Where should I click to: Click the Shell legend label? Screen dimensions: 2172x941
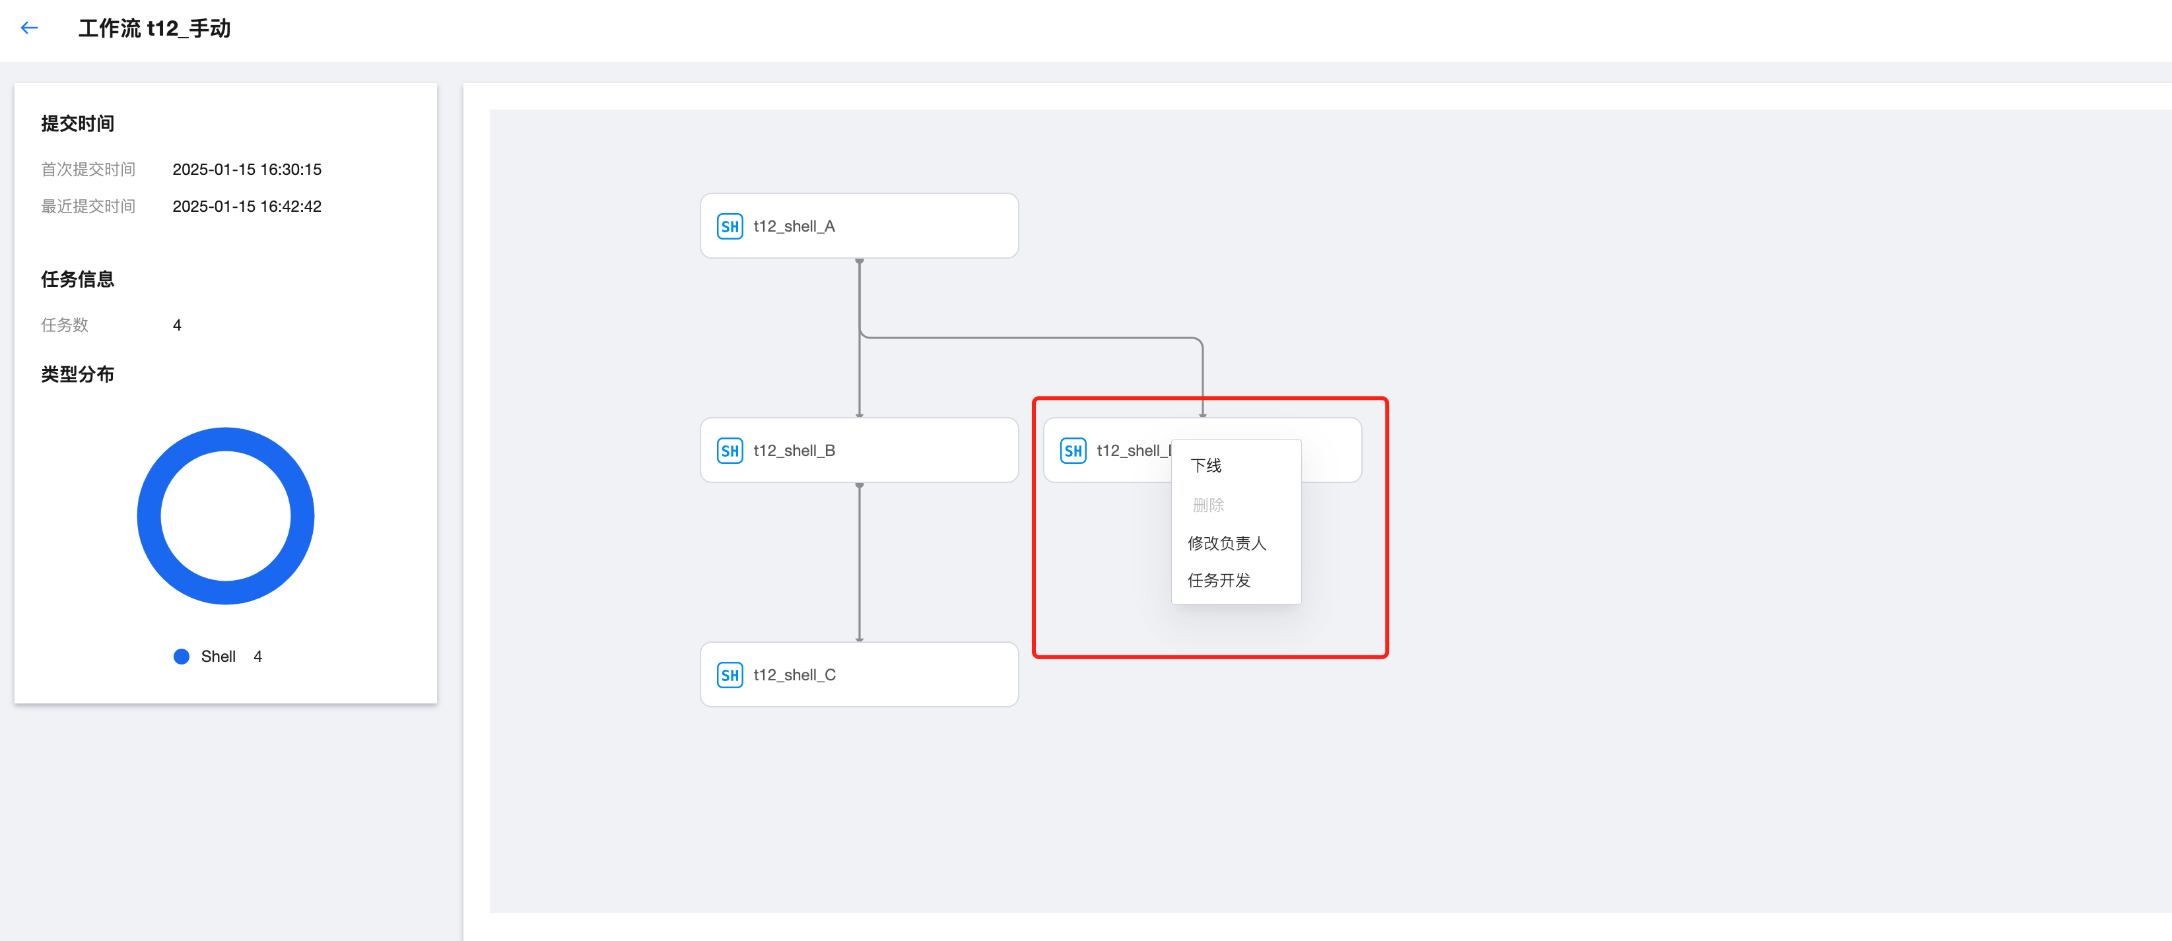pyautogui.click(x=218, y=656)
